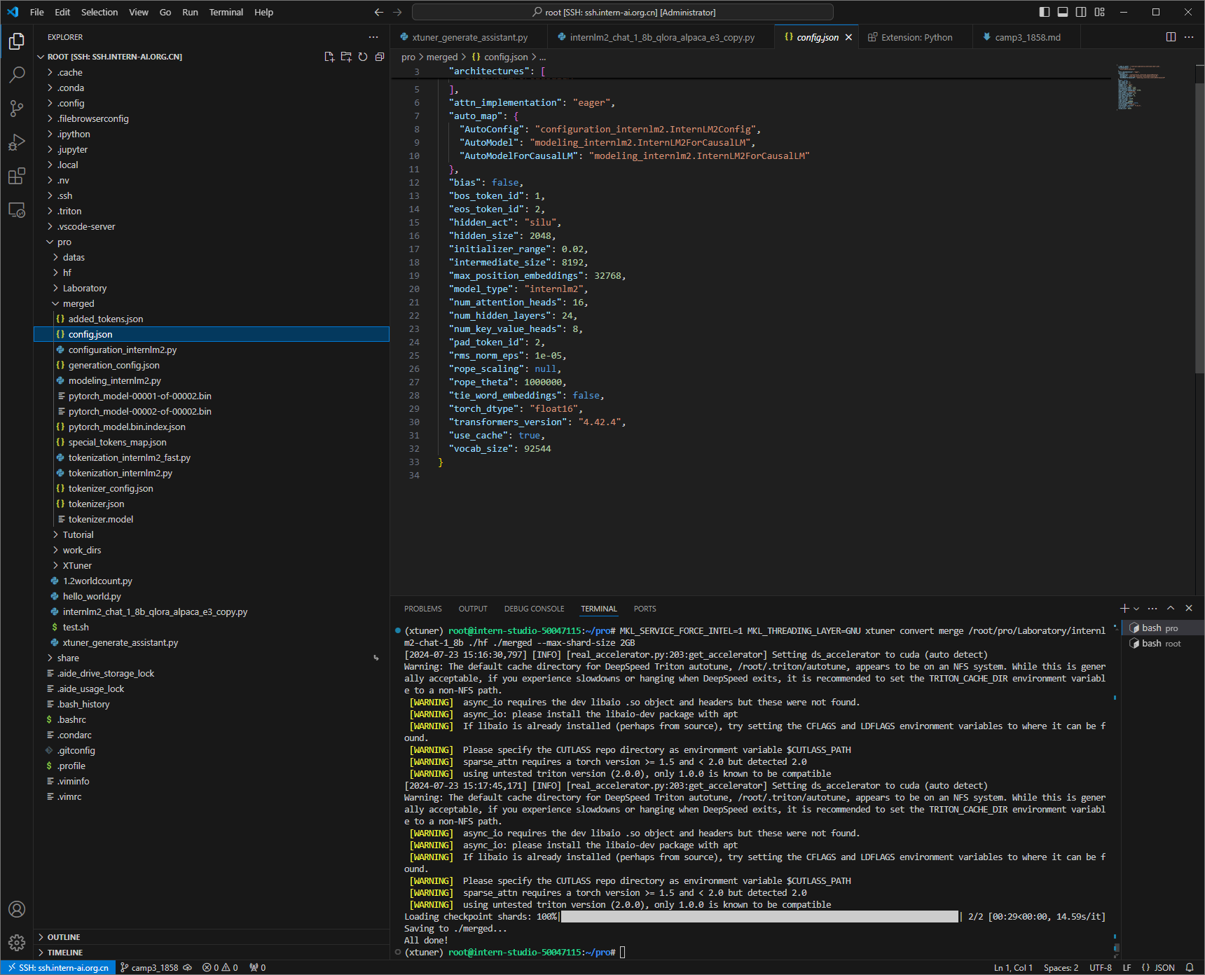Expand the .cache folder
The height and width of the screenshot is (975, 1205).
point(211,72)
